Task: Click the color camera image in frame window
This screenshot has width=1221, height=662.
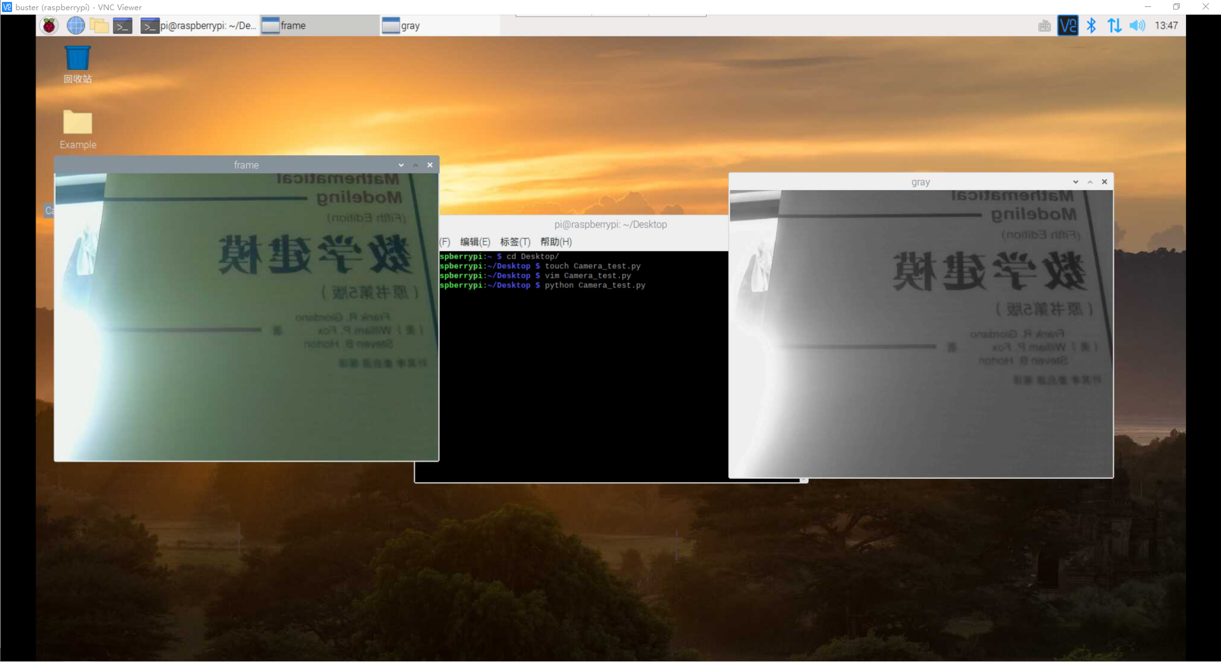Action: [x=247, y=317]
